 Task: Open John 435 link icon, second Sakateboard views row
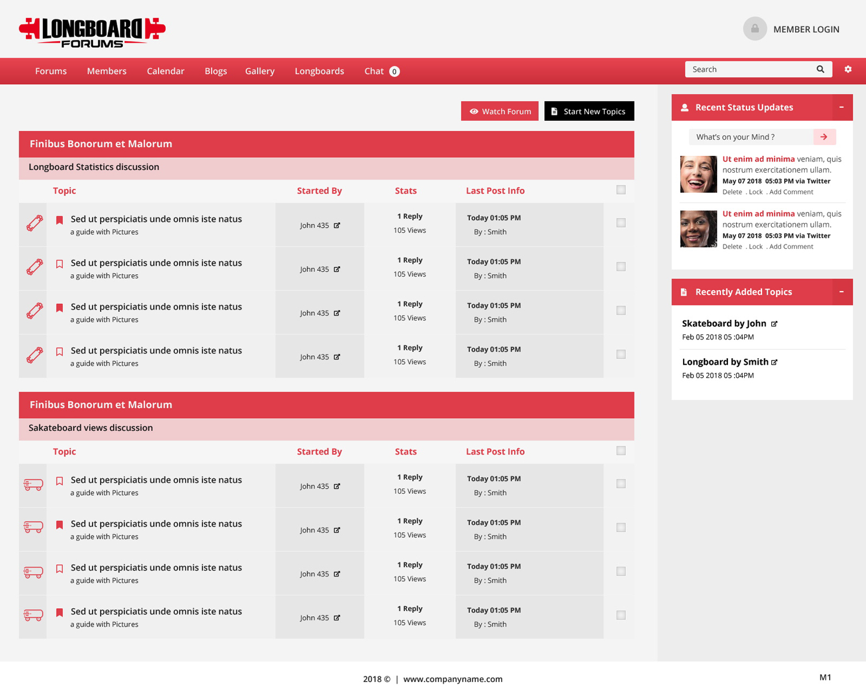(337, 530)
